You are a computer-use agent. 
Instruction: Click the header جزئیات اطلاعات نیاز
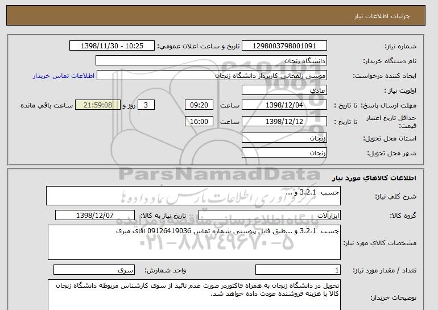coord(382,16)
